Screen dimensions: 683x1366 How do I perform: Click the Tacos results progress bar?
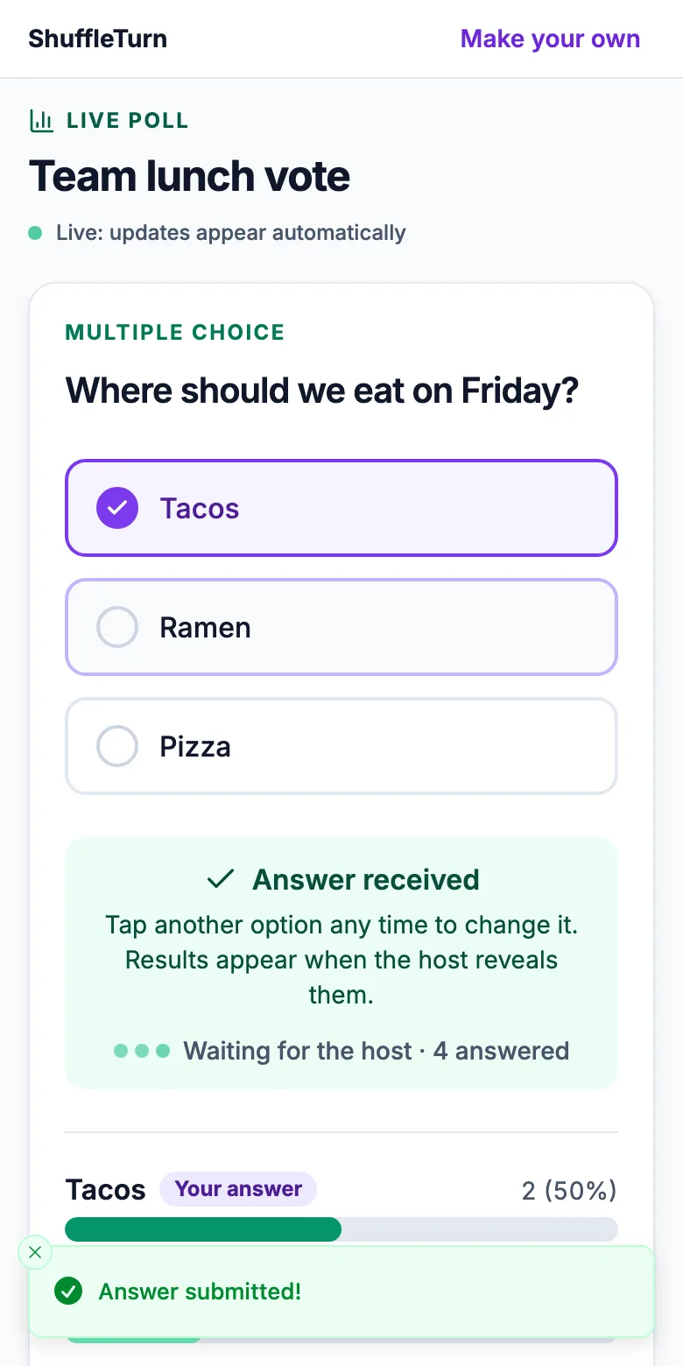pos(341,1229)
